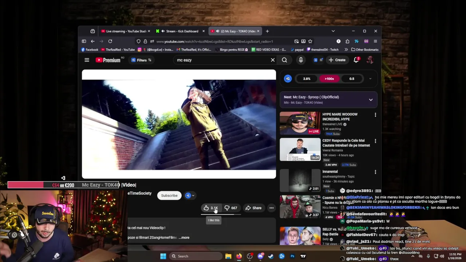Viewport: 466px width, 262px height.
Task: Show more bookmarks with double chevron
Action: [x=346, y=49]
